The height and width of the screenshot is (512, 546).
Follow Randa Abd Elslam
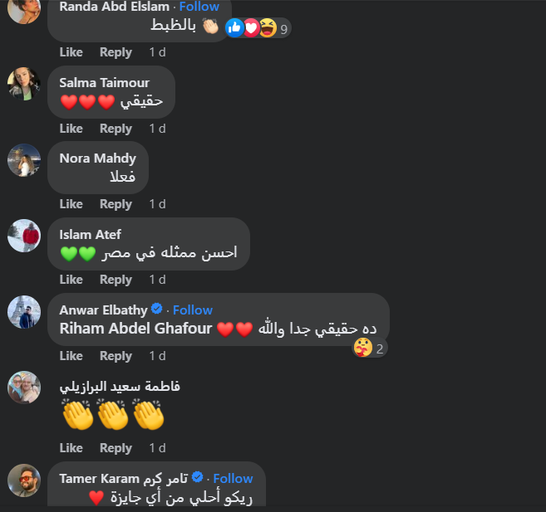pyautogui.click(x=199, y=7)
